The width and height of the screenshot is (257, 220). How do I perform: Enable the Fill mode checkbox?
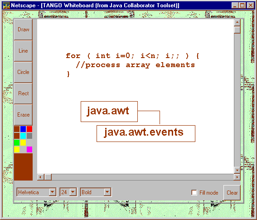click(194, 193)
